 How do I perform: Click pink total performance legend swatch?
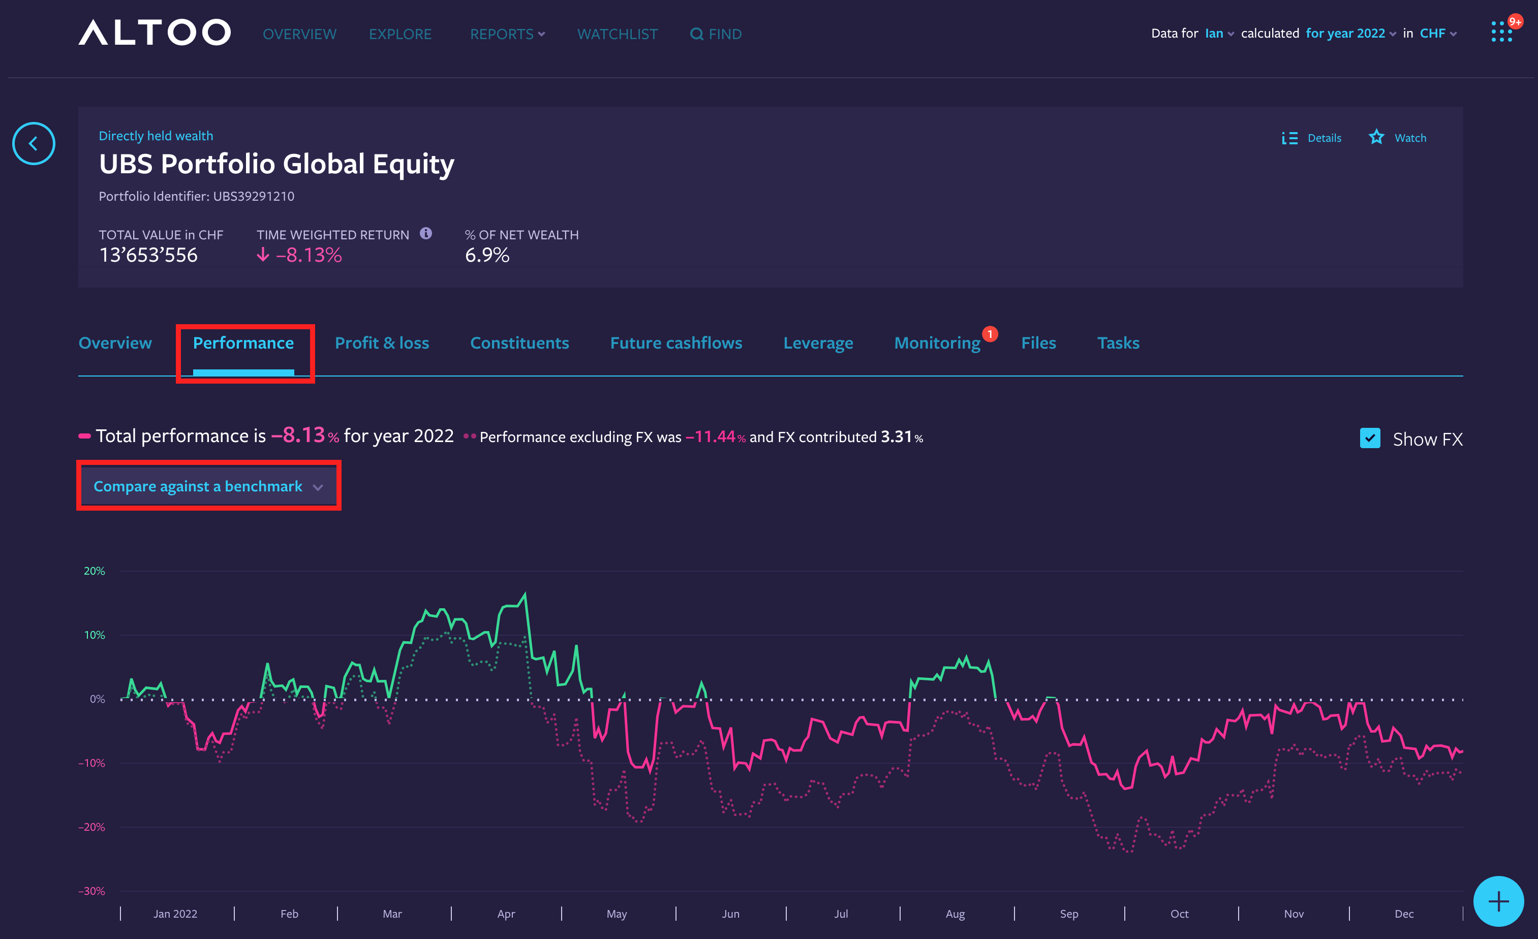(x=84, y=436)
